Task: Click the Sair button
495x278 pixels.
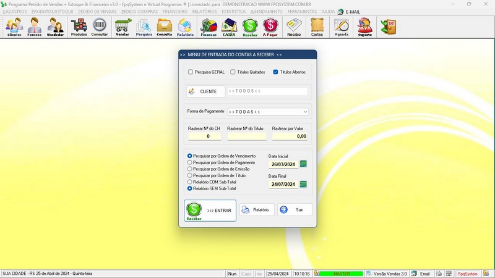Action: click(x=295, y=209)
